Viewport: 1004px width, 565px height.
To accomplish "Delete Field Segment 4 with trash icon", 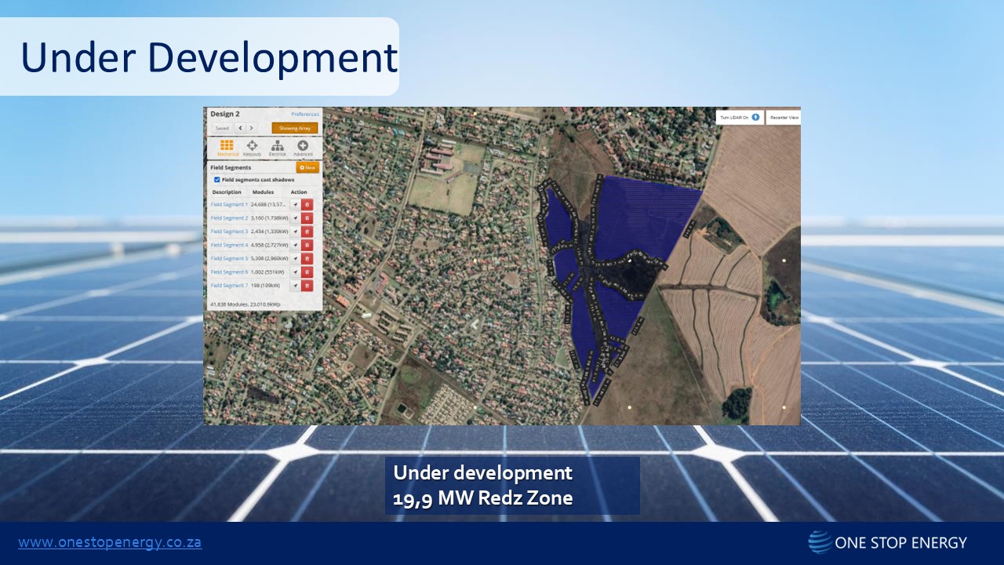I will coord(307,245).
